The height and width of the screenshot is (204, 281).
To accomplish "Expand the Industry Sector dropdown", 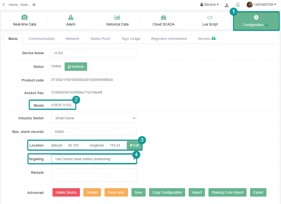I will (x=94, y=118).
